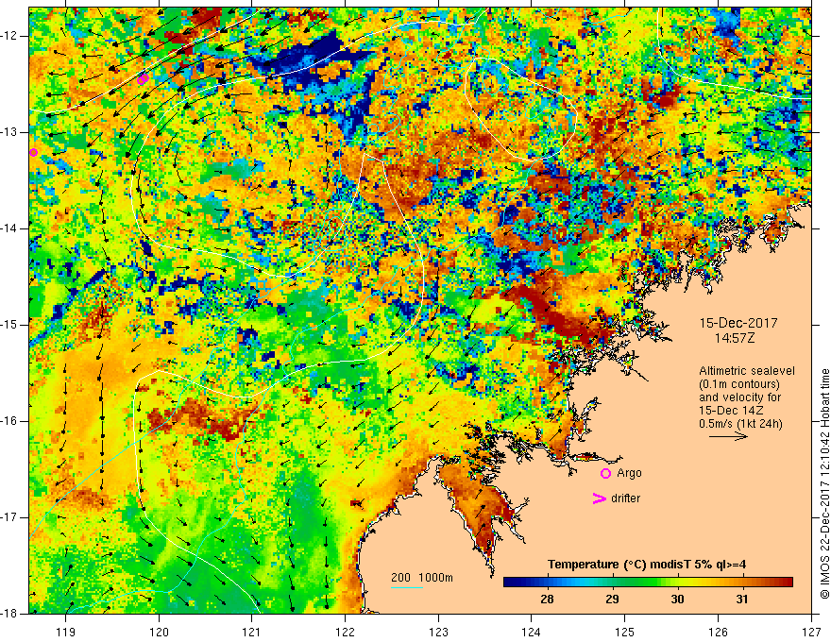Click the longitude label '125'
The image size is (831, 642).
pos(625,632)
